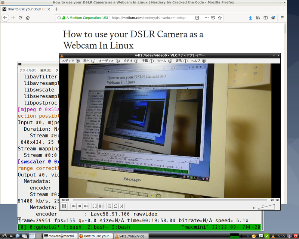
Task: Pause VLC playback
Action: pyautogui.click(x=64, y=206)
